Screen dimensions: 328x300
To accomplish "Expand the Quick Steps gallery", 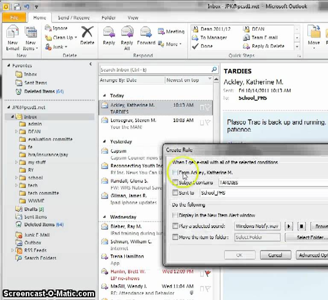I will (x=297, y=47).
